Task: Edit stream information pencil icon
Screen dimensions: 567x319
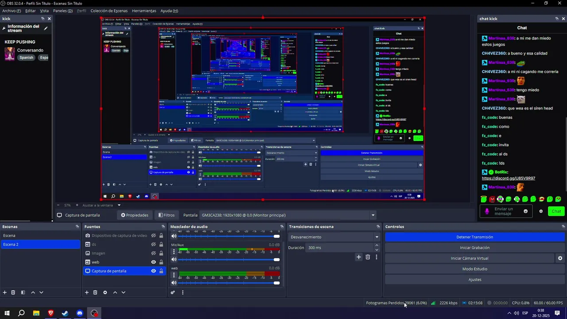Action: (x=45, y=28)
